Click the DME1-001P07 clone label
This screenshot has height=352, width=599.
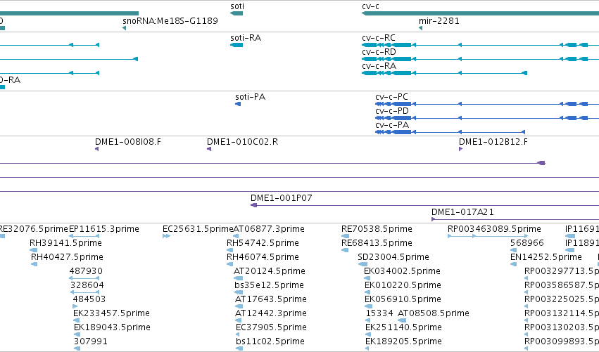pos(281,198)
